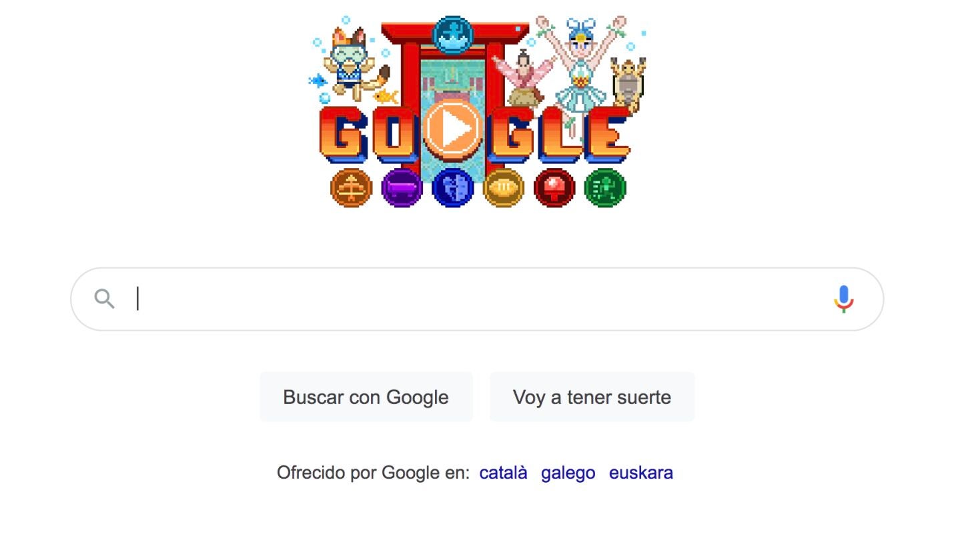Click the Voy a tener suerte button
The height and width of the screenshot is (540, 960).
(x=592, y=397)
